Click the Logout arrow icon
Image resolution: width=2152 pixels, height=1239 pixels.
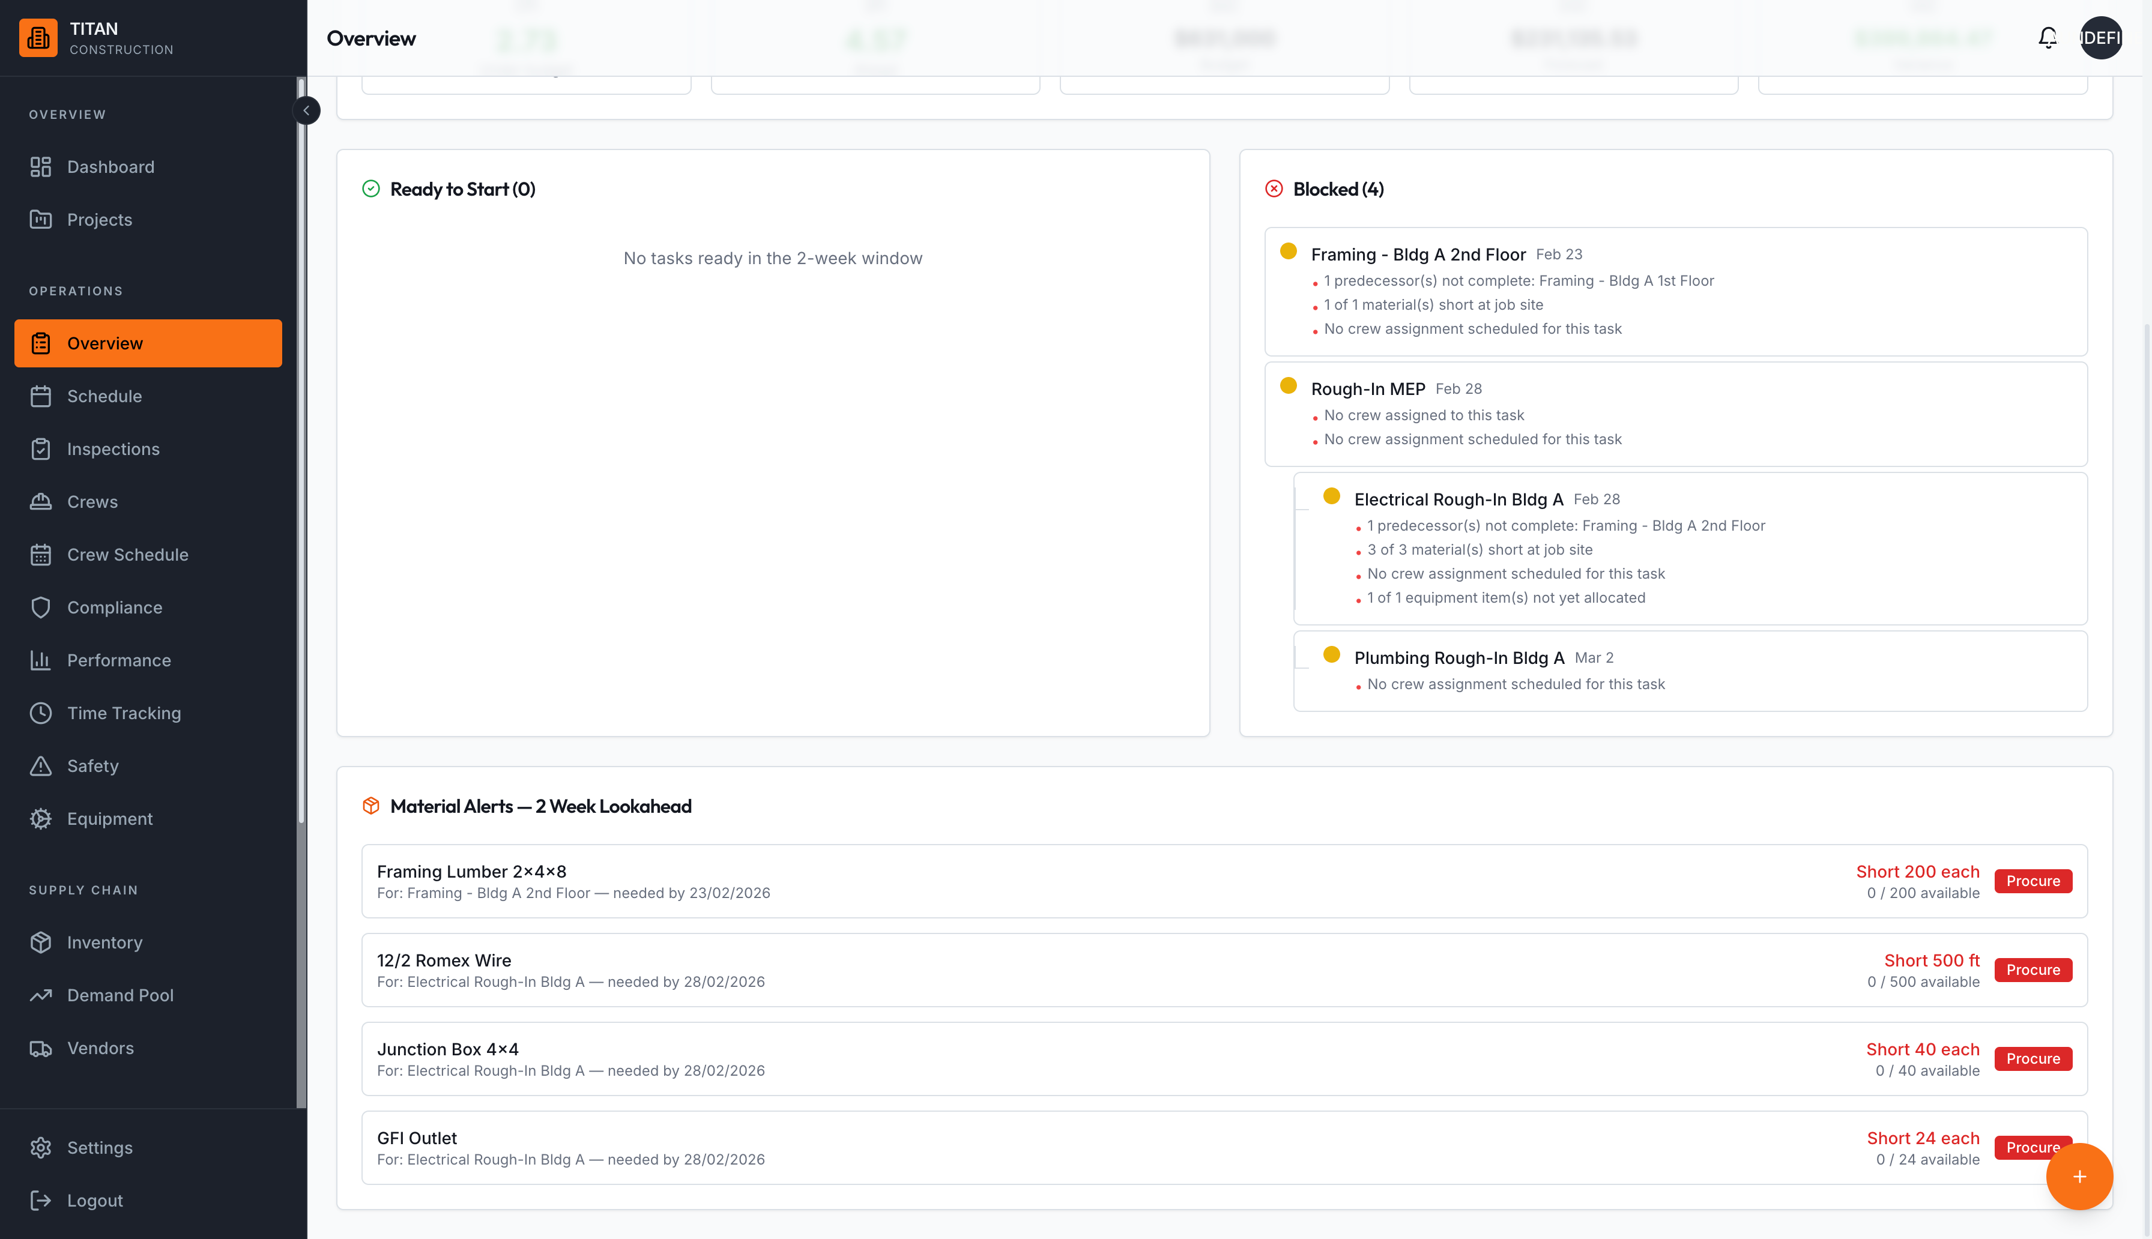tap(41, 1200)
